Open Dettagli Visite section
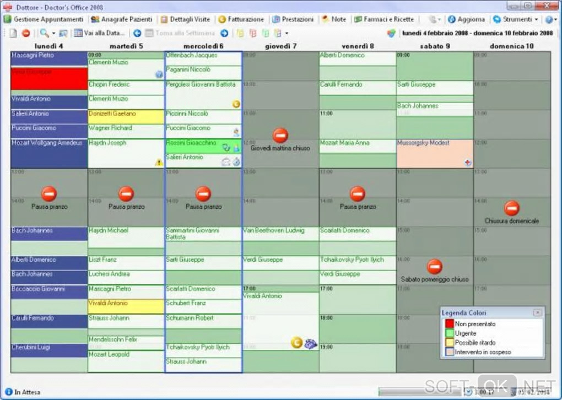This screenshot has height=400, width=562. (x=185, y=19)
